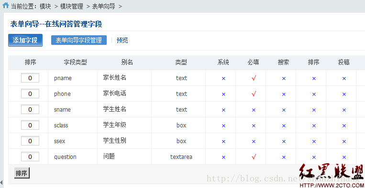
Task: Click the sort order input for sname
Action: [30, 110]
